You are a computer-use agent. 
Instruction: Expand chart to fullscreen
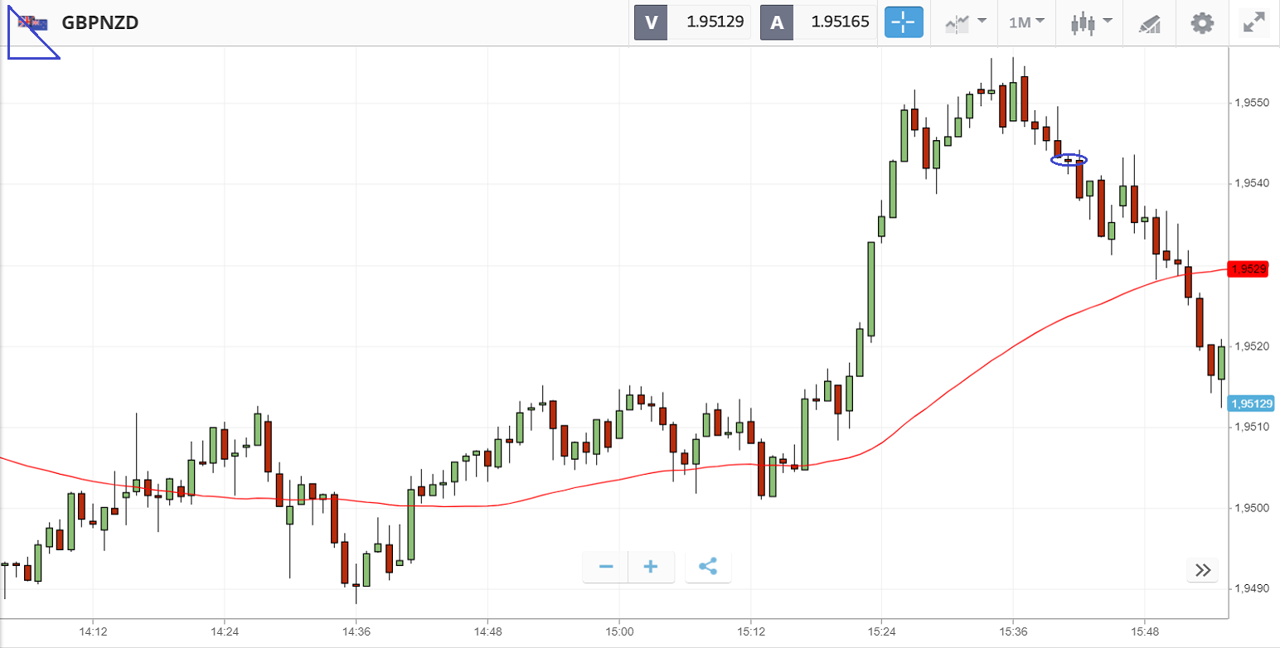coord(1253,22)
